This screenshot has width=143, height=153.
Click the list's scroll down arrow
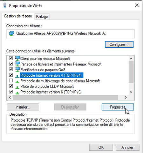point(131,92)
